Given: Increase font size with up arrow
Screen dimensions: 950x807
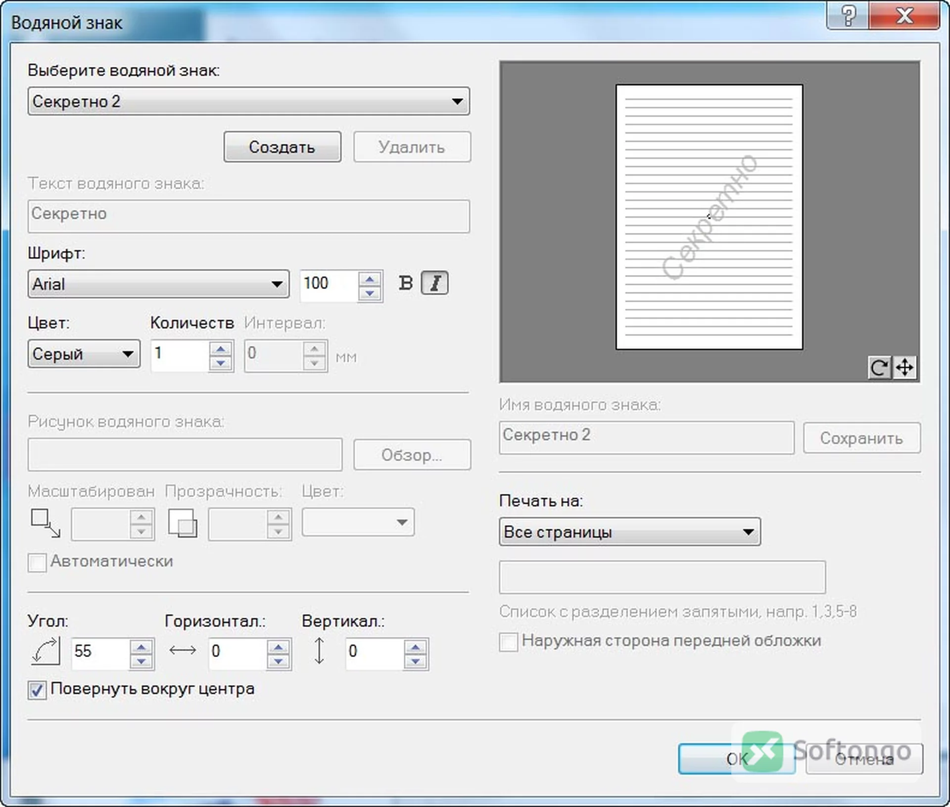Looking at the screenshot, I should (370, 279).
